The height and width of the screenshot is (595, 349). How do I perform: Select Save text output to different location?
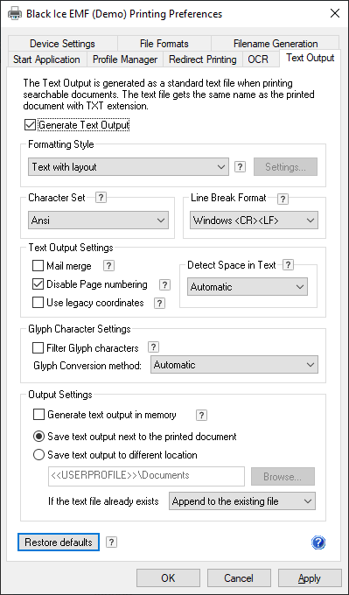click(x=38, y=455)
